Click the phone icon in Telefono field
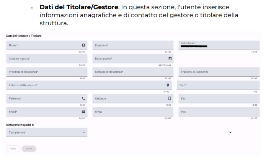 click(x=83, y=98)
